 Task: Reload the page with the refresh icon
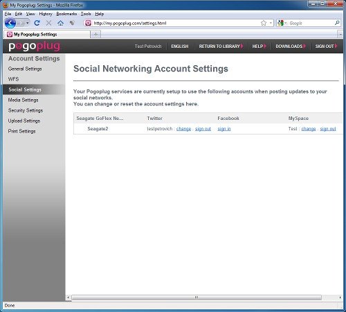pos(37,23)
